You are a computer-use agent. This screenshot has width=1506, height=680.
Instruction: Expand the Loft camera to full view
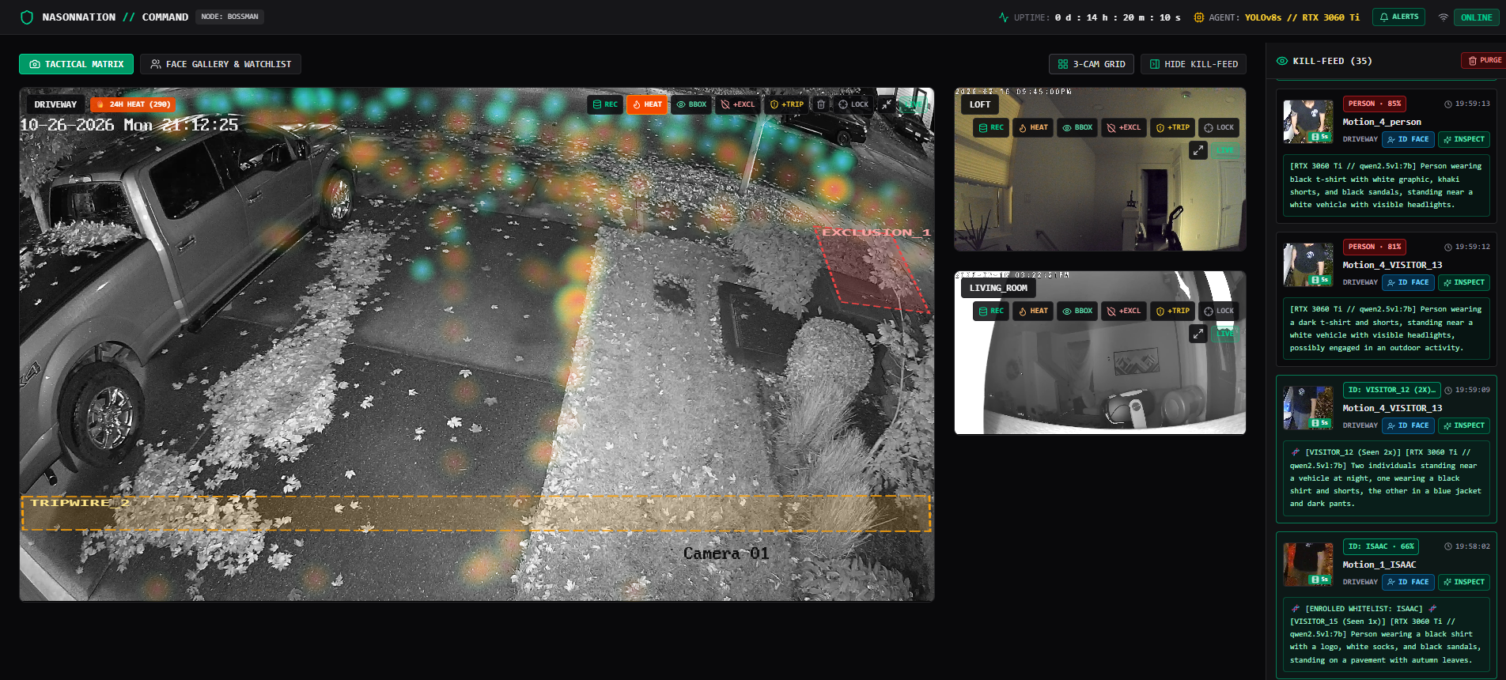tap(1198, 150)
